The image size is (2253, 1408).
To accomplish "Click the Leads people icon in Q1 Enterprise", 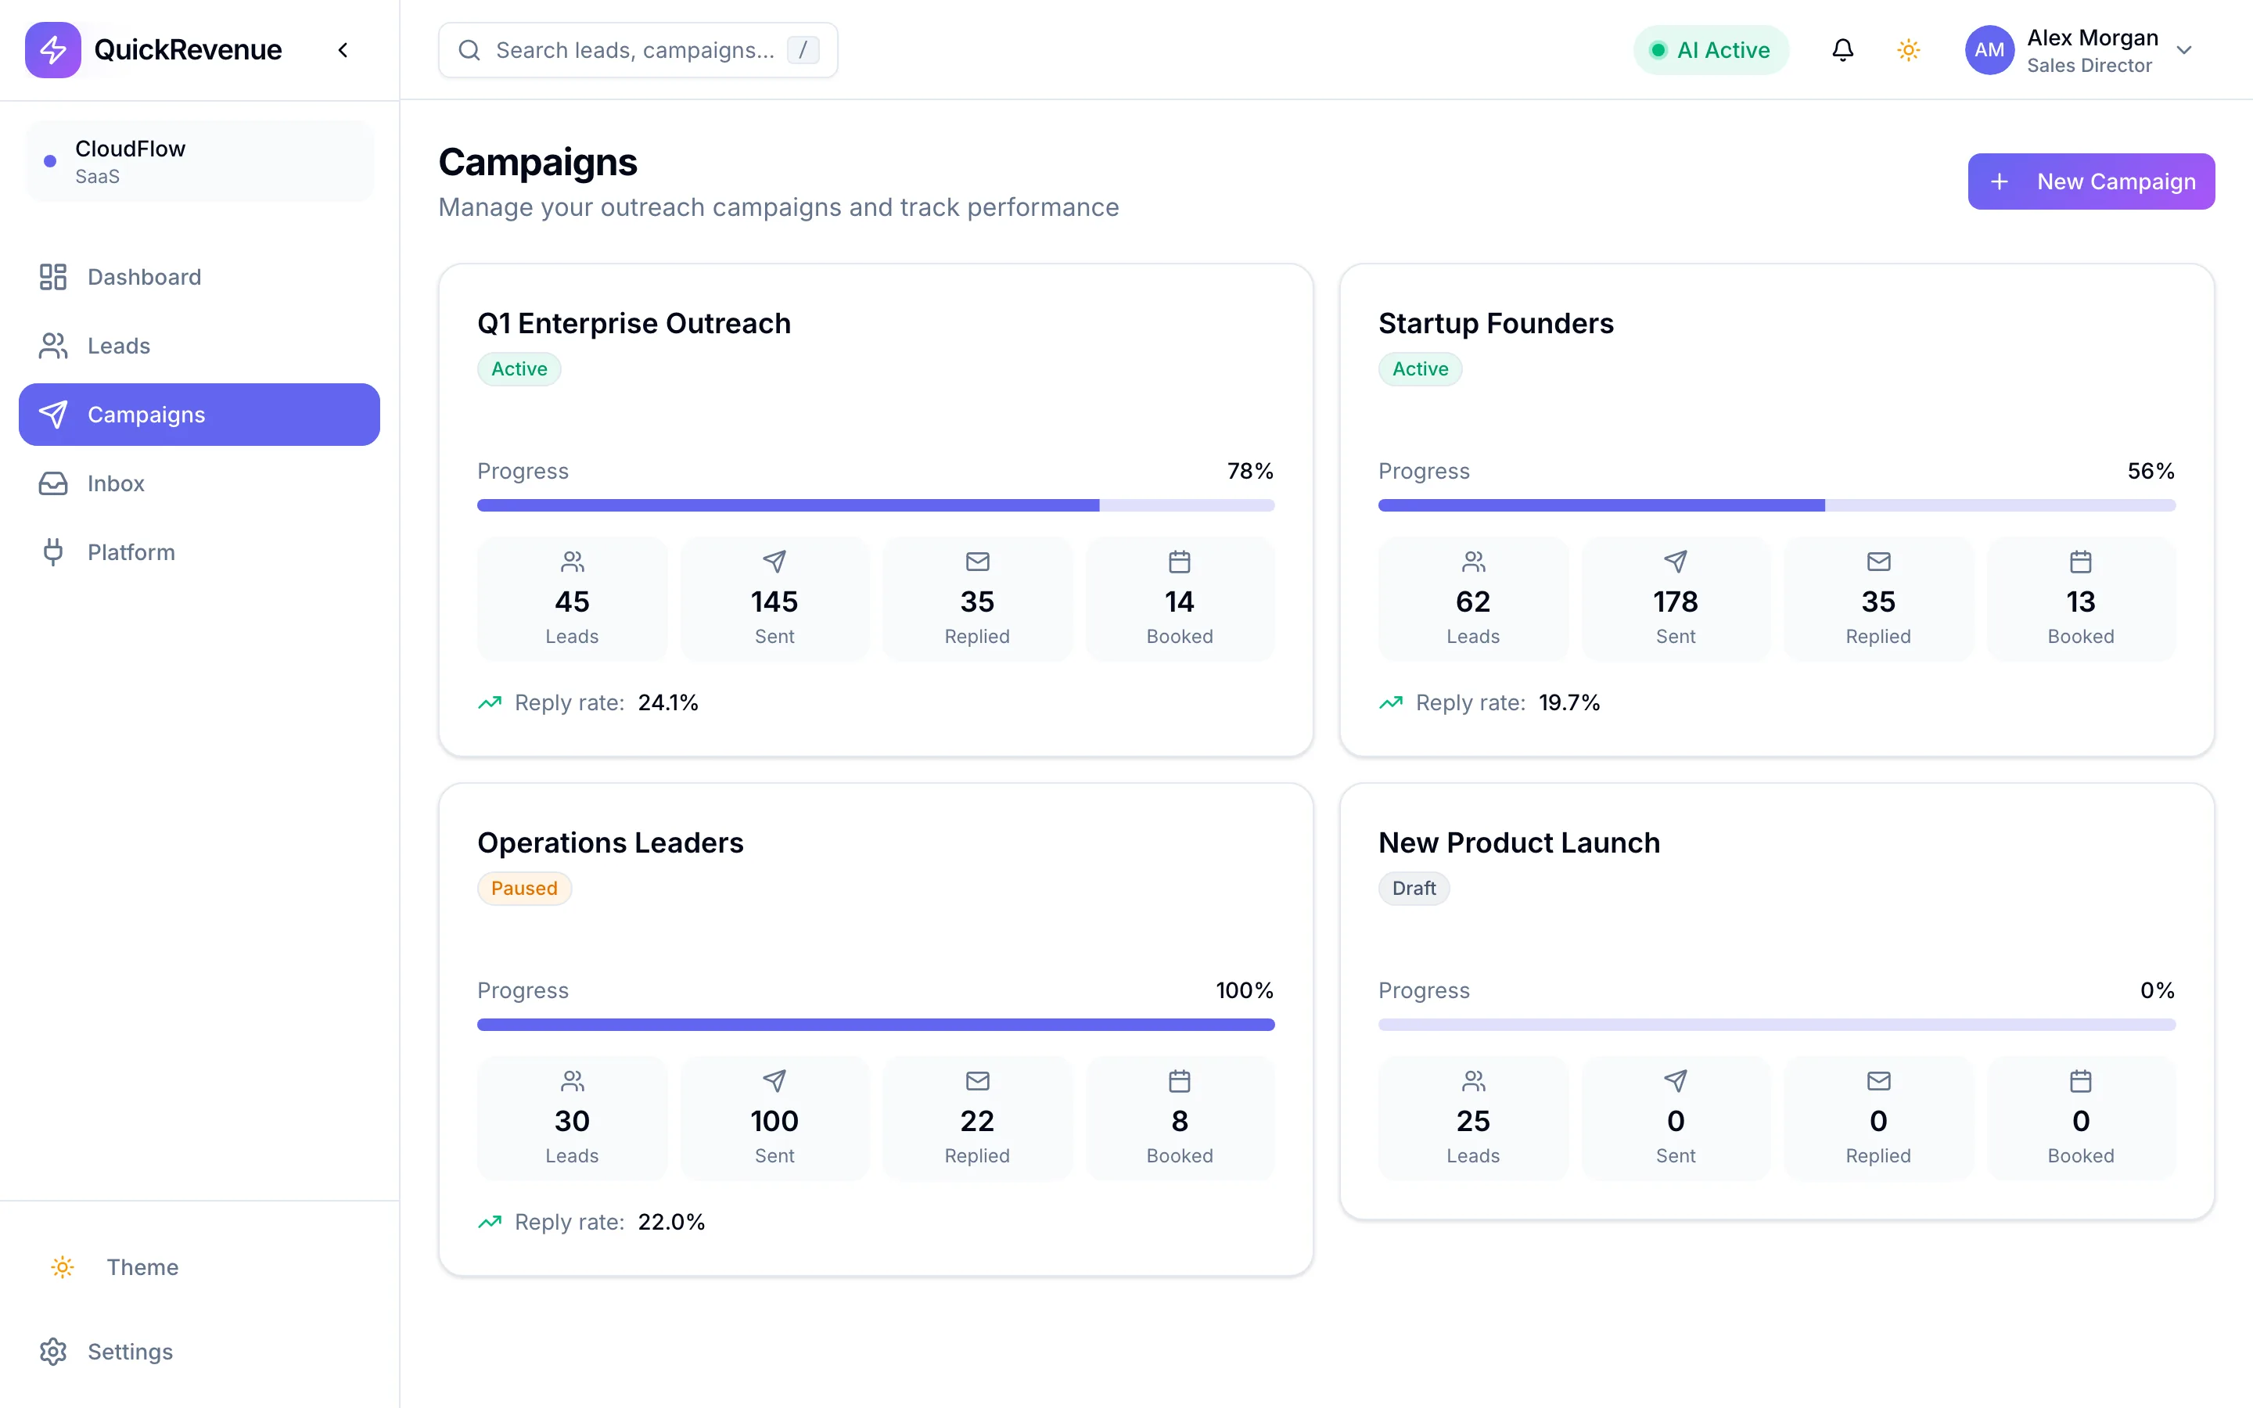I will point(573,562).
